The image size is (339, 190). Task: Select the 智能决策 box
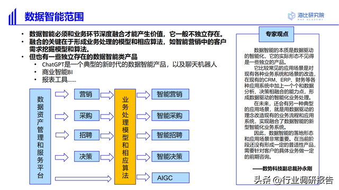point(171,156)
